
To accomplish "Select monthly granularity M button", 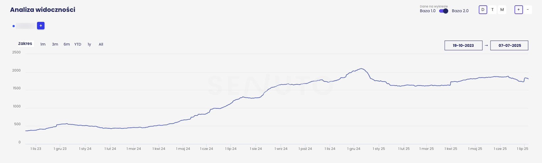I will click(x=502, y=10).
